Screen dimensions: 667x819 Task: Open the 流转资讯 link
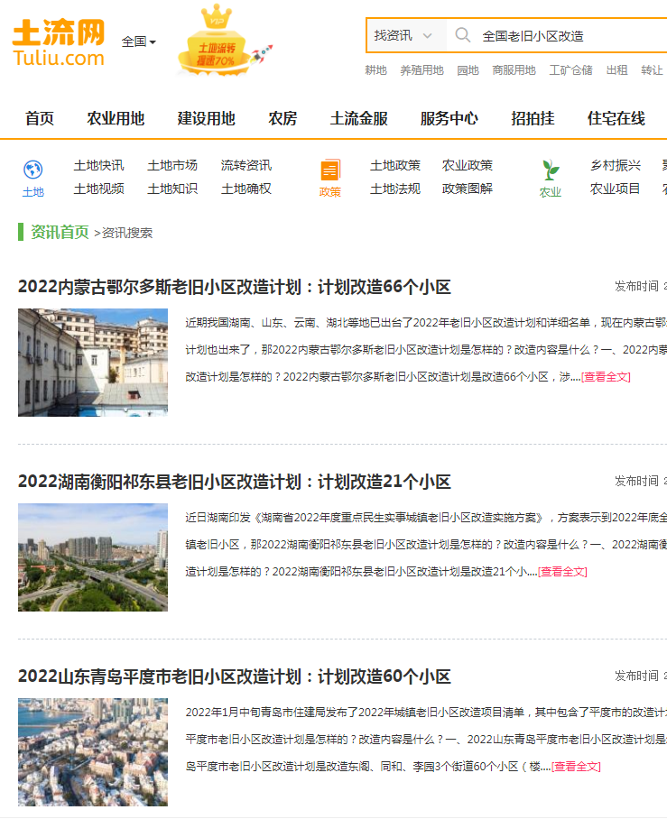pyautogui.click(x=246, y=166)
